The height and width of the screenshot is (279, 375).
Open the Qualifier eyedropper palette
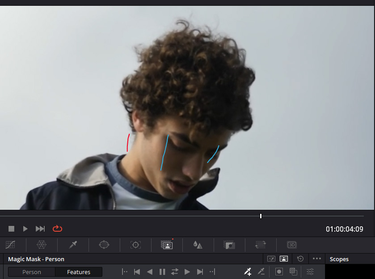click(73, 245)
